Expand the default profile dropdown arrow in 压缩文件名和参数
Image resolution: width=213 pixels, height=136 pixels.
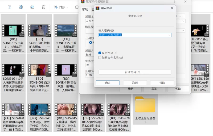183,31
